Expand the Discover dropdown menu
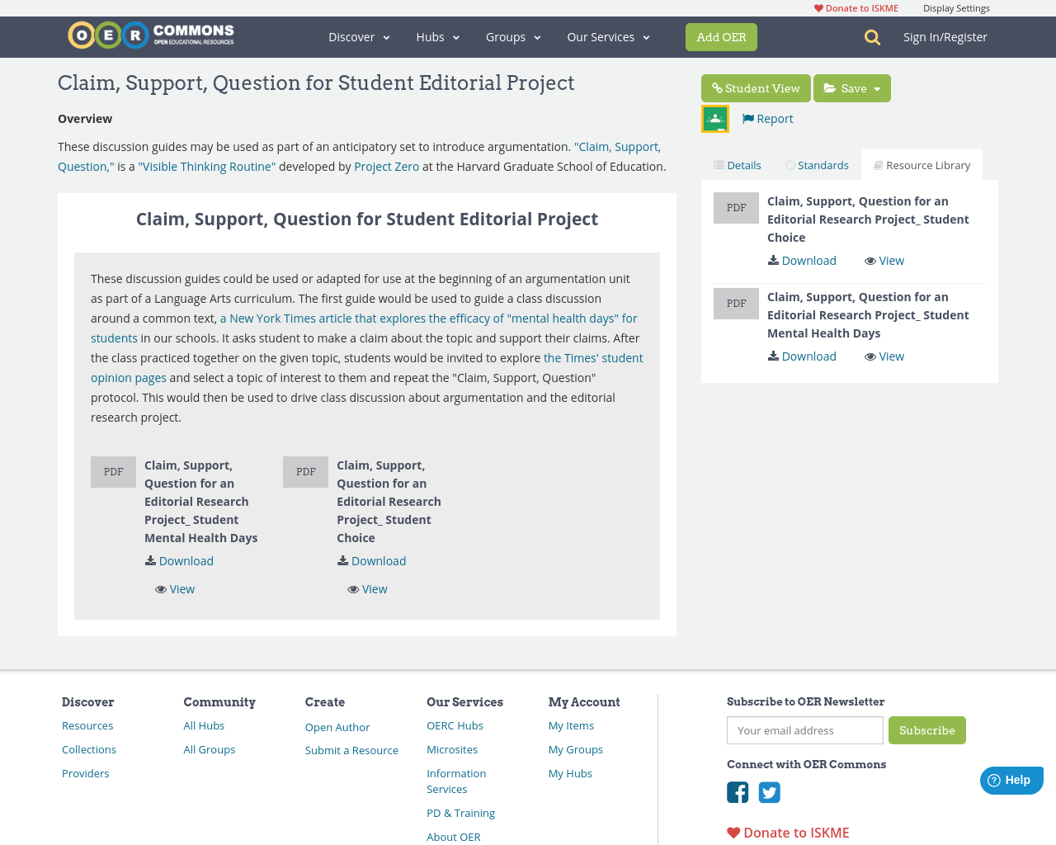This screenshot has height=845, width=1056. pyautogui.click(x=357, y=36)
